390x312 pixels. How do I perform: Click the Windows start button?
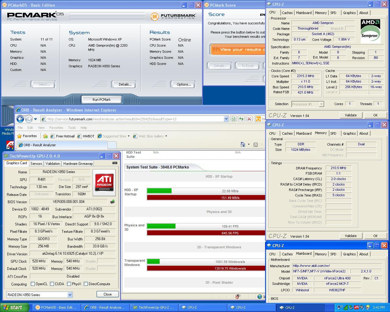[15, 307]
